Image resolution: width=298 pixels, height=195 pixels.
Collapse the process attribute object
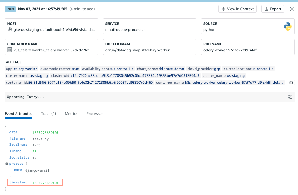click(x=7, y=164)
